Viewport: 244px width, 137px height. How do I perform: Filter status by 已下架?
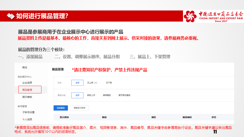click(109, 83)
